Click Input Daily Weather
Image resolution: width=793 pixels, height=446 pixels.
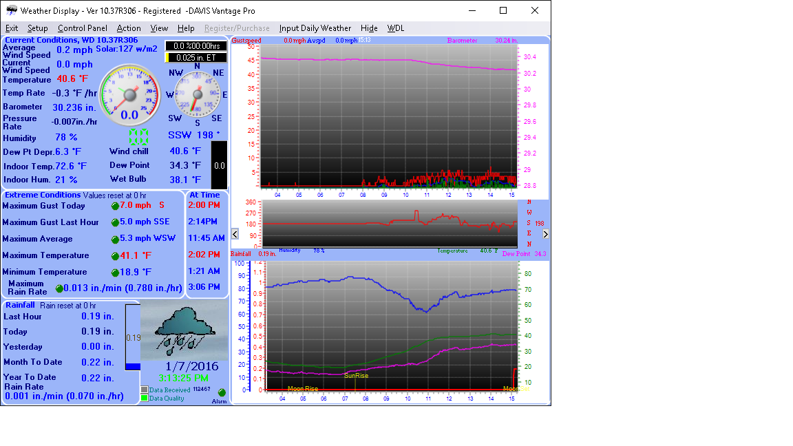pyautogui.click(x=315, y=28)
